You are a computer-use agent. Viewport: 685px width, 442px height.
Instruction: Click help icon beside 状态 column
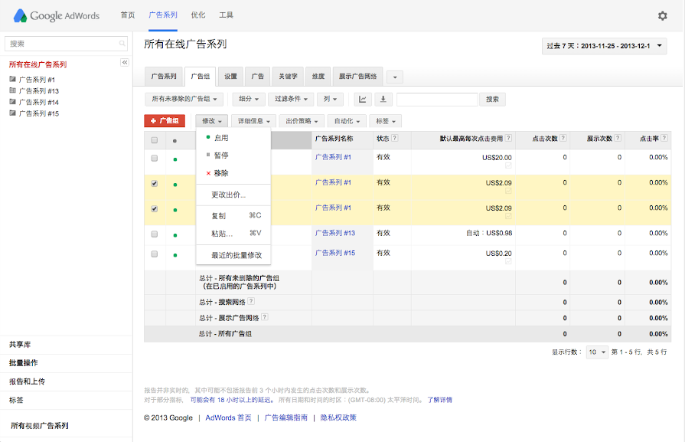point(395,139)
